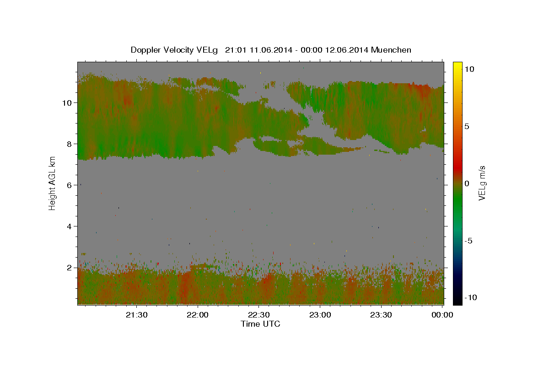This screenshot has width=549, height=366.
Task: Click the 22:00 time tick label
Action: pos(198,315)
